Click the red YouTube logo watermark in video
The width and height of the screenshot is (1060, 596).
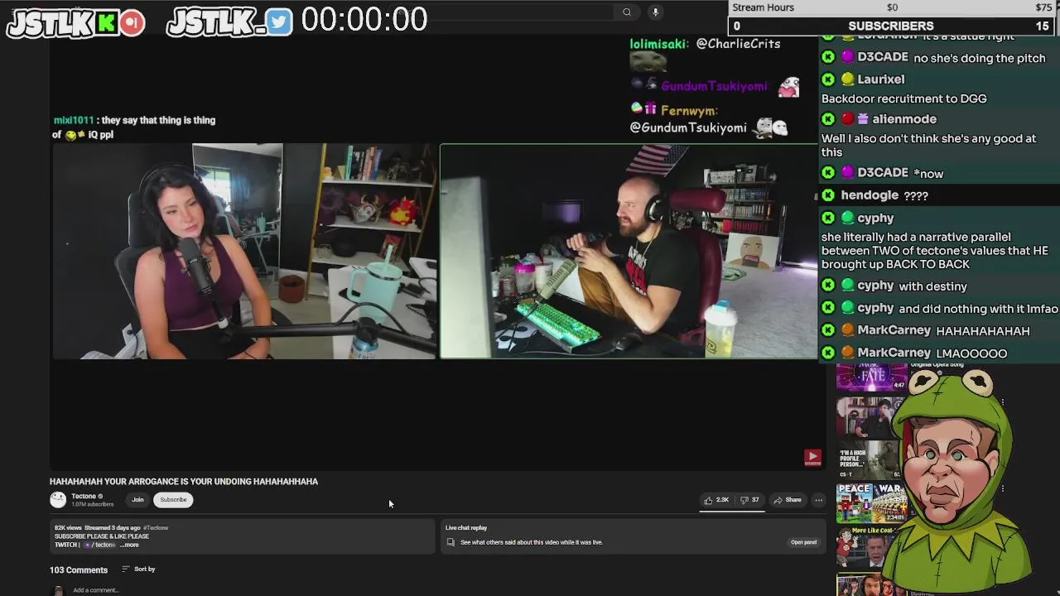[x=812, y=457]
